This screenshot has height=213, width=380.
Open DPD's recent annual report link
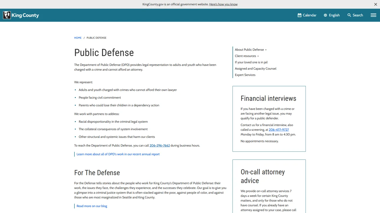tap(118, 154)
